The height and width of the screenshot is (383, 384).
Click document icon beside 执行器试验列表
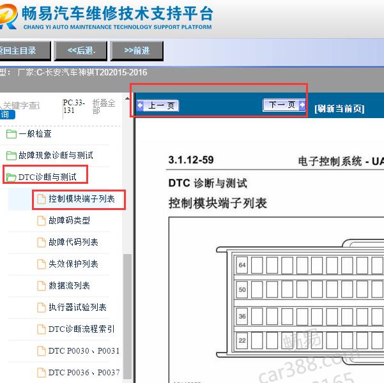click(x=42, y=308)
